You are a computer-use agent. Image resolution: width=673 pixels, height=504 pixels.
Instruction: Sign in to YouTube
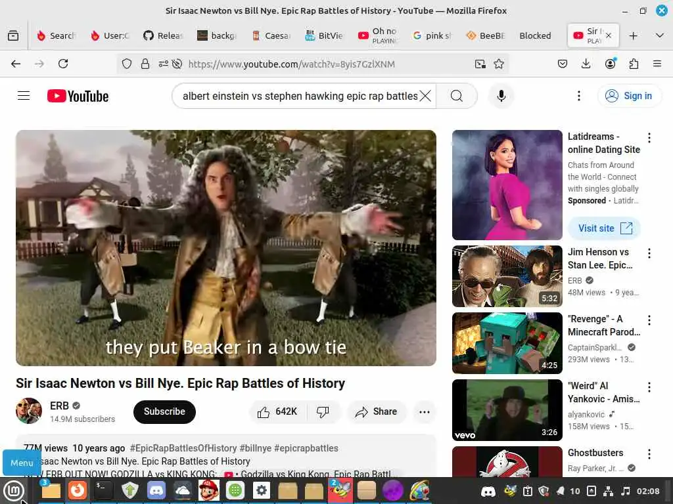[x=629, y=96]
